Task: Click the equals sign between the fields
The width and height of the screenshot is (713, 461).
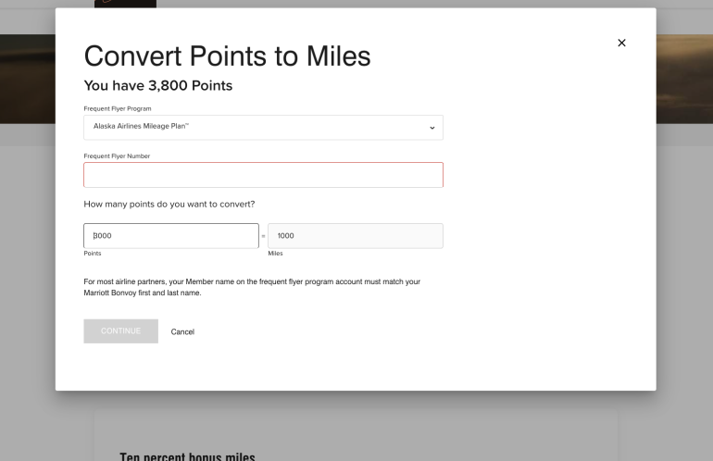Action: pyautogui.click(x=263, y=237)
